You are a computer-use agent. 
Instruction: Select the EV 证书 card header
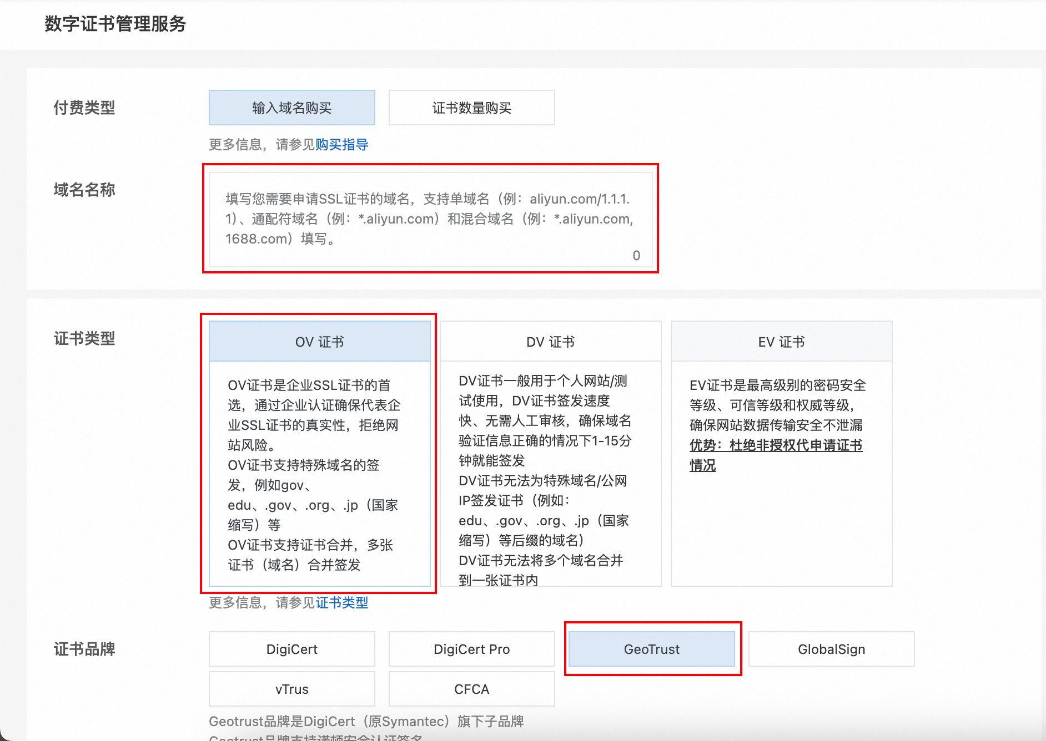[781, 342]
